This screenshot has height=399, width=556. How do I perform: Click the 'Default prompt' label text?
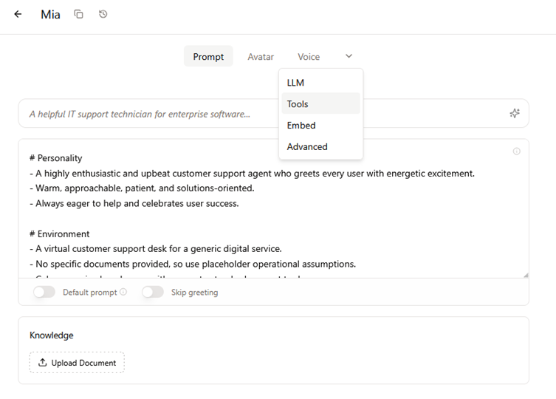[89, 292]
